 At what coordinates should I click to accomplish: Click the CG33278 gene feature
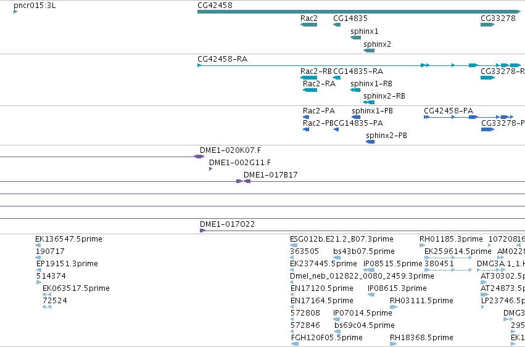[x=487, y=25]
